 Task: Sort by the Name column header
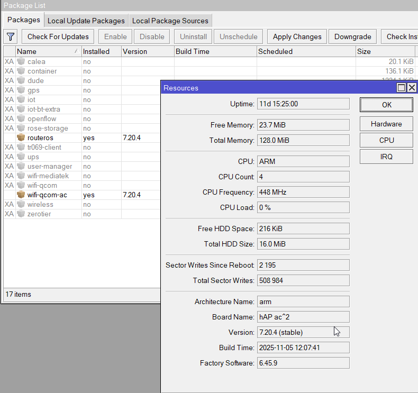pyautogui.click(x=48, y=51)
